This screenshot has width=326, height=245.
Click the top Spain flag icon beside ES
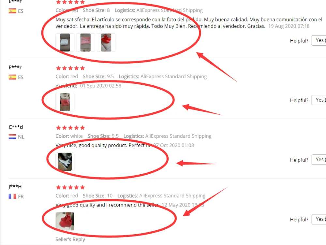[12, 11]
